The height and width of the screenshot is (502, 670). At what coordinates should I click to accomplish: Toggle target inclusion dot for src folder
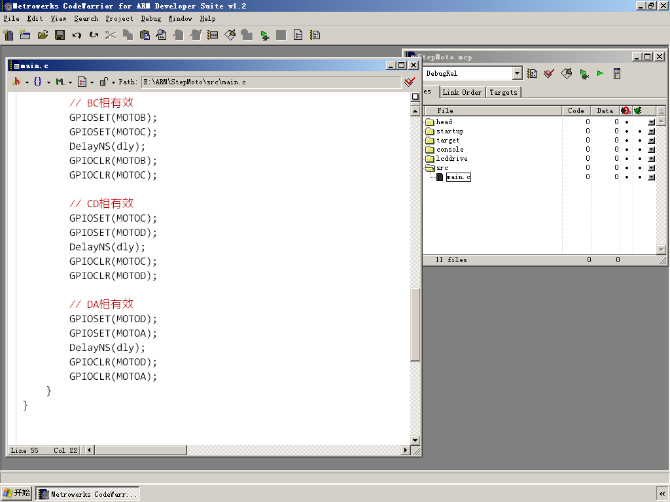[627, 168]
